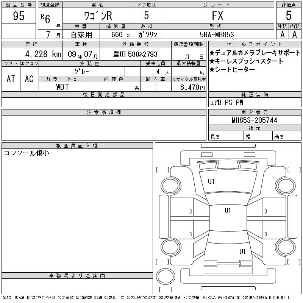This screenshot has height=303, width=303.
Task: Click the recycle deposit 6,470円 cell
Action: 189,87
